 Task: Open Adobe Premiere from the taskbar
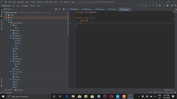point(105,97)
